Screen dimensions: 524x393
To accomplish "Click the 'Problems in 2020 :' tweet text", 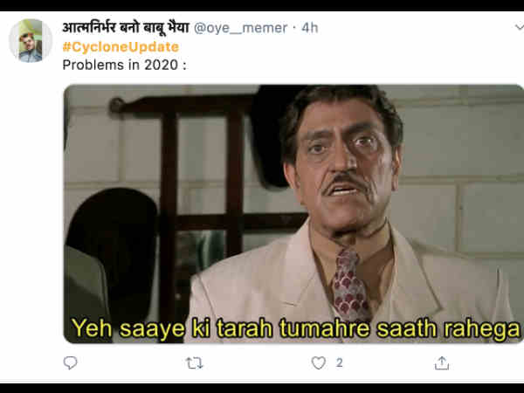I will [x=124, y=65].
